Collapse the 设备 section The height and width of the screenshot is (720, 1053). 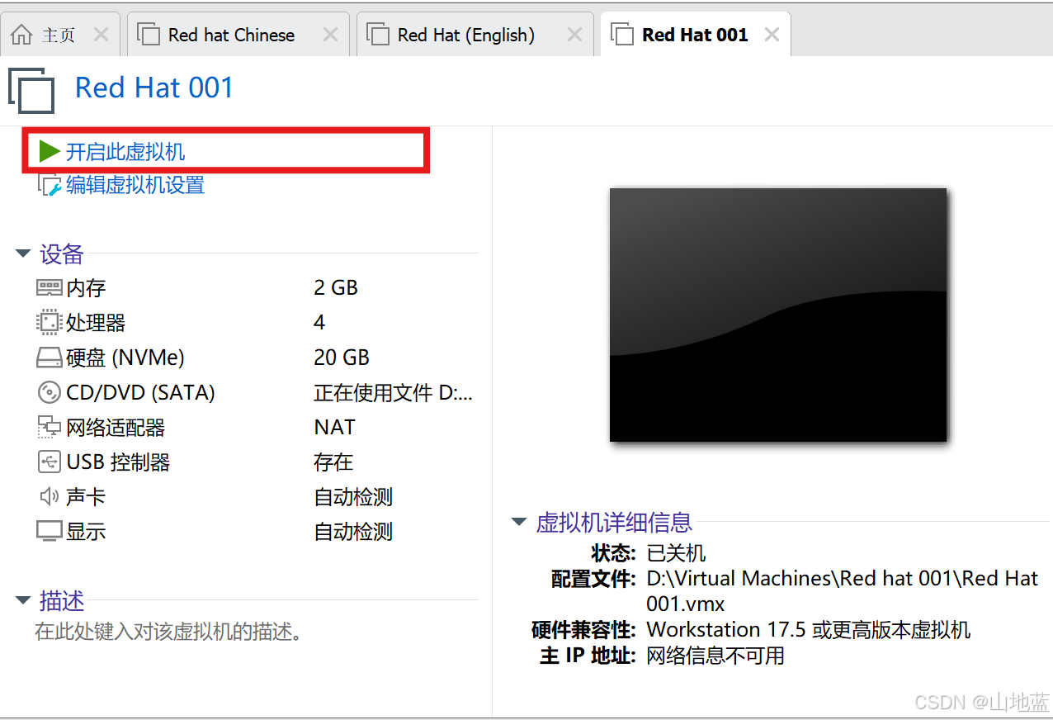coord(23,253)
